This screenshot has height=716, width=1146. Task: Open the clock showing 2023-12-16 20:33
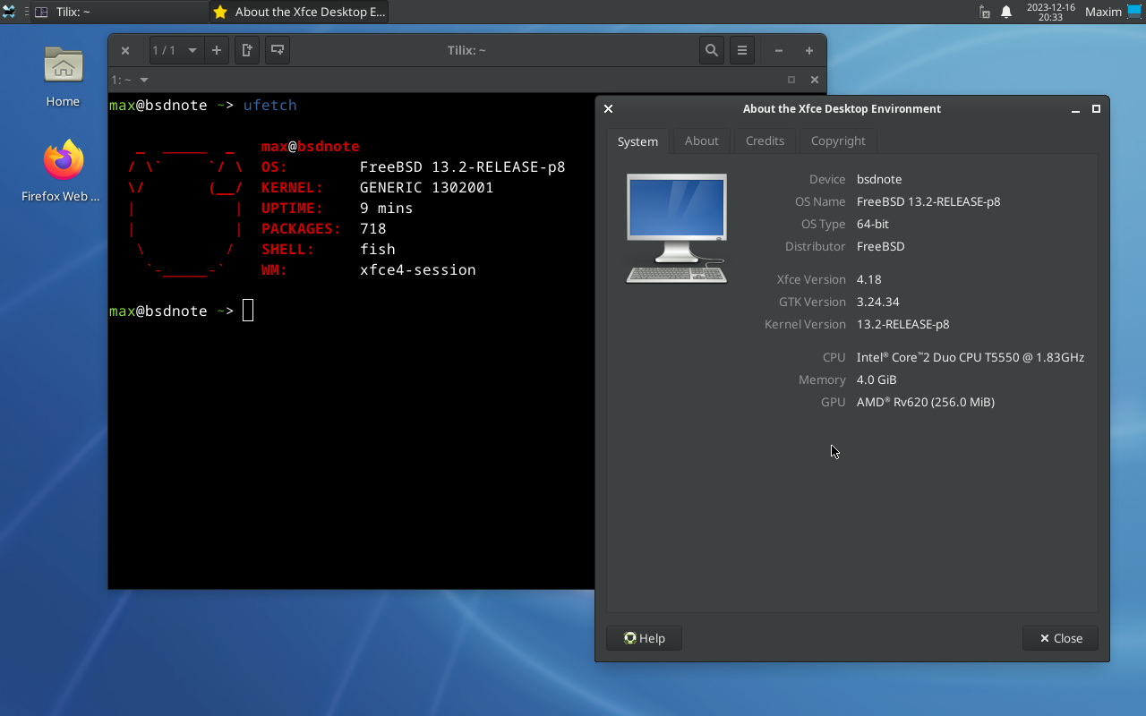coord(1050,12)
